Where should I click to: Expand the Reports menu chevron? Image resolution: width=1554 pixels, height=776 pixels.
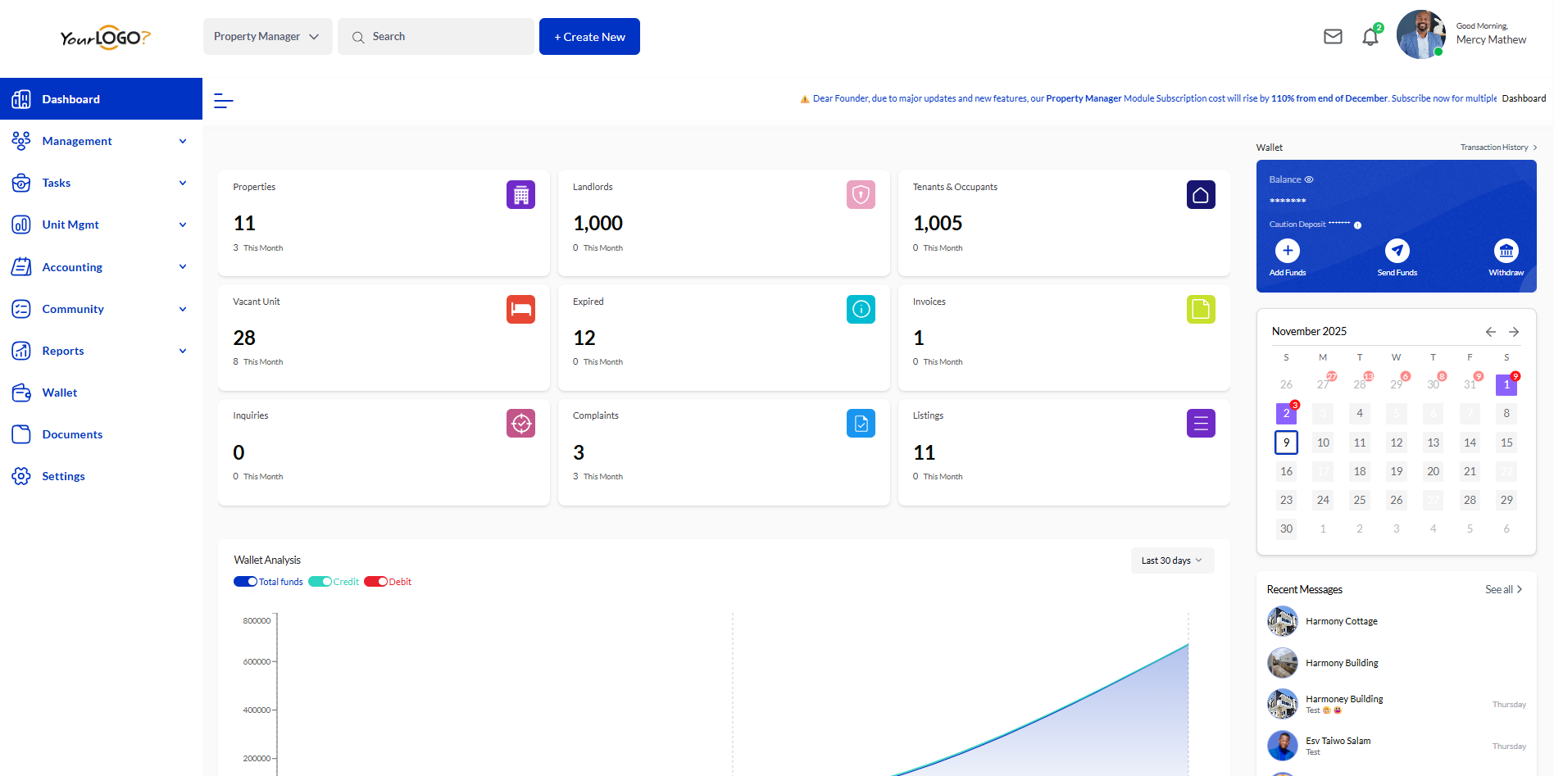(x=183, y=351)
